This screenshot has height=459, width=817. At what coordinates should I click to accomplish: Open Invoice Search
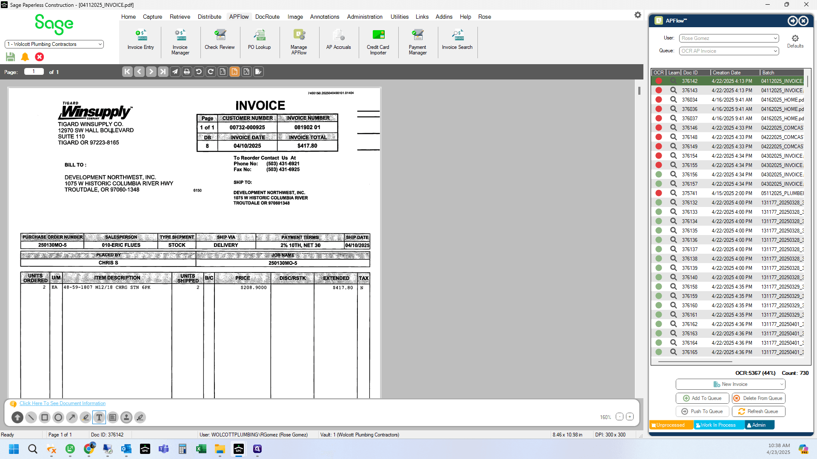pyautogui.click(x=457, y=40)
